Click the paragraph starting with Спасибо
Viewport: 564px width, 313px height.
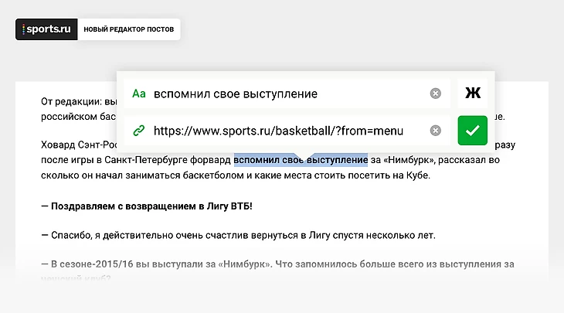pos(238,235)
